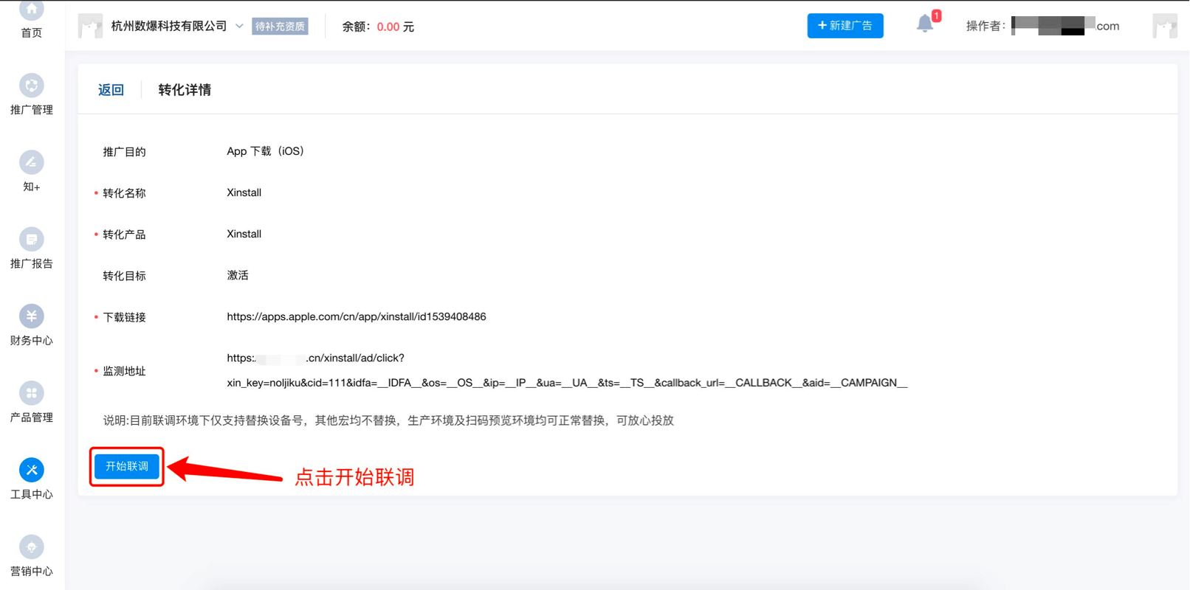The image size is (1190, 590).
Task: Click the 营销中心 label in sidebar
Action: pos(31,572)
